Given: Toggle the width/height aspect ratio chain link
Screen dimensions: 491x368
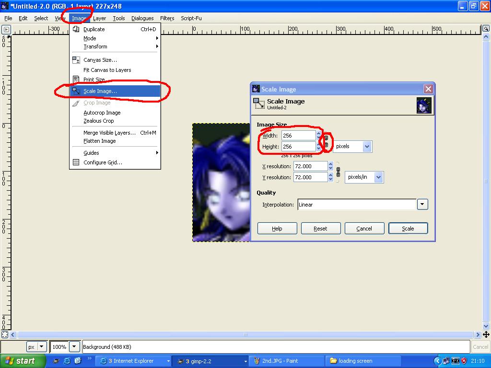Looking at the screenshot, I should 326,141.
